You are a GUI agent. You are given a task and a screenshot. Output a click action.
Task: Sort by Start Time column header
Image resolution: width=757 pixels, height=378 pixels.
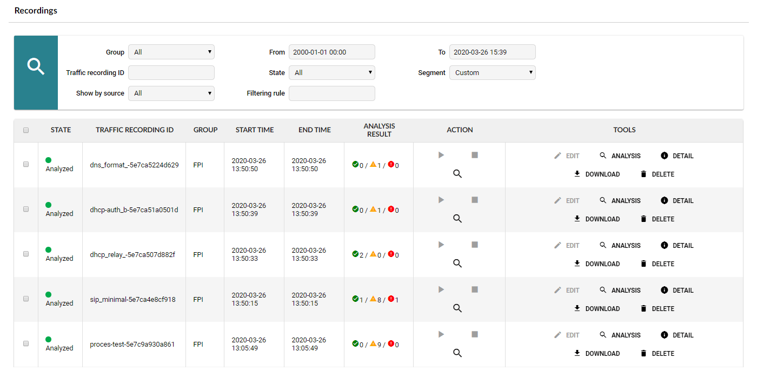[255, 130]
